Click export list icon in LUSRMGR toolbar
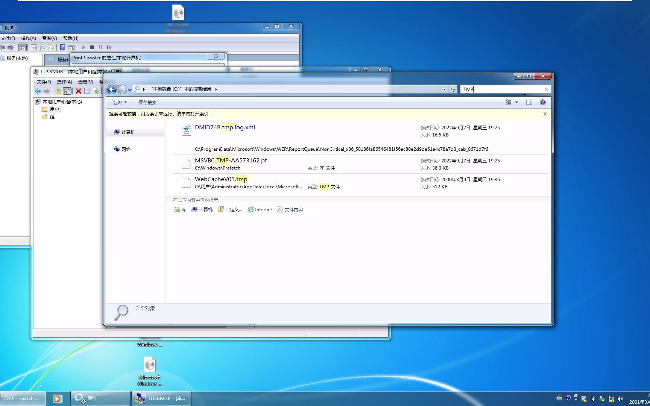Image resolution: width=650 pixels, height=406 pixels. [96, 91]
